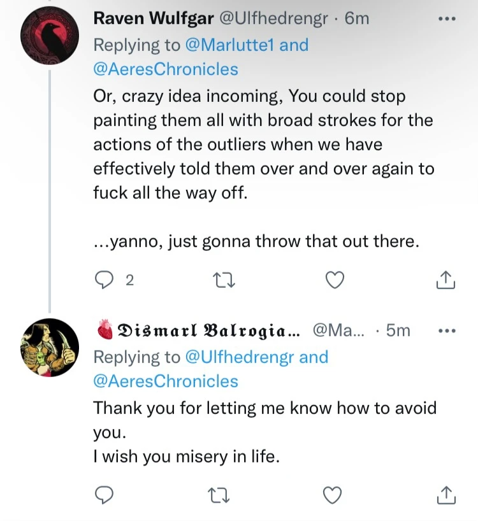Share Dismarl Balrogia's tweet
The height and width of the screenshot is (521, 478).
click(x=447, y=494)
